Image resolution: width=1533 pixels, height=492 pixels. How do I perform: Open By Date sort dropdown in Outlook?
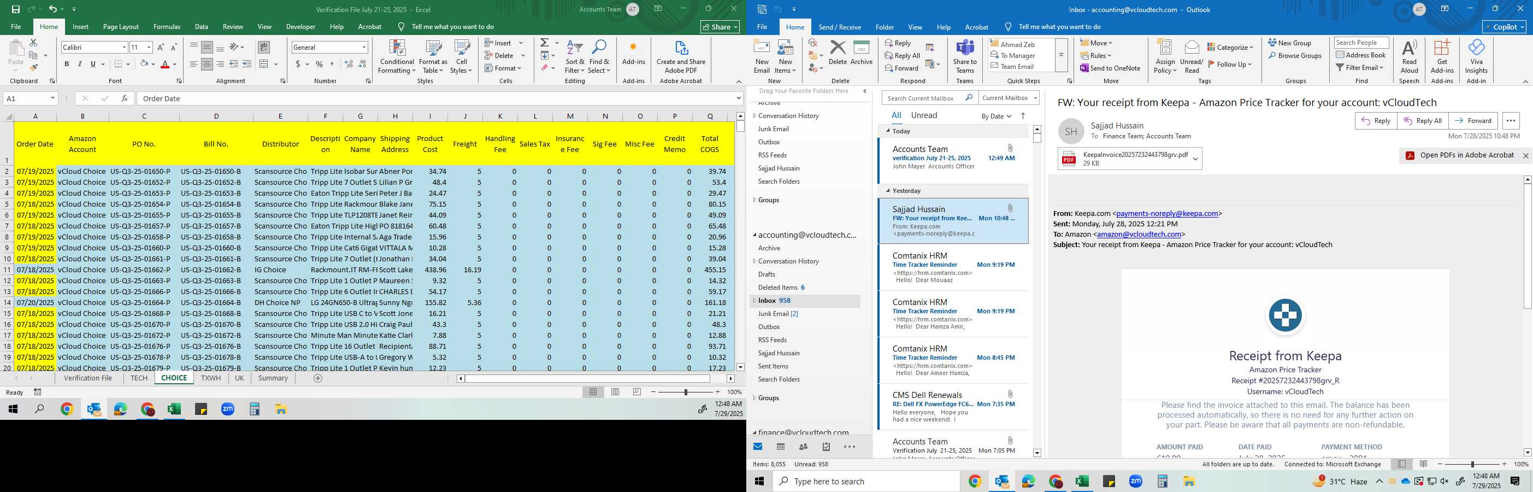coord(996,116)
